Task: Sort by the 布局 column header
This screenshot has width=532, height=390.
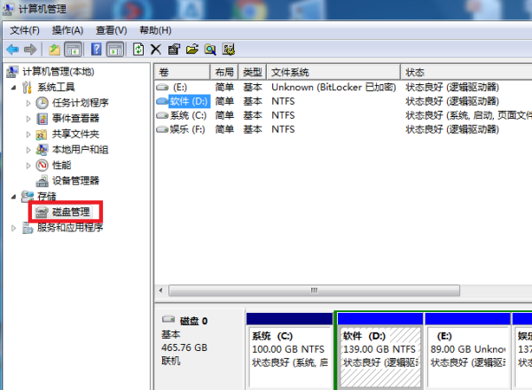Action: point(224,72)
